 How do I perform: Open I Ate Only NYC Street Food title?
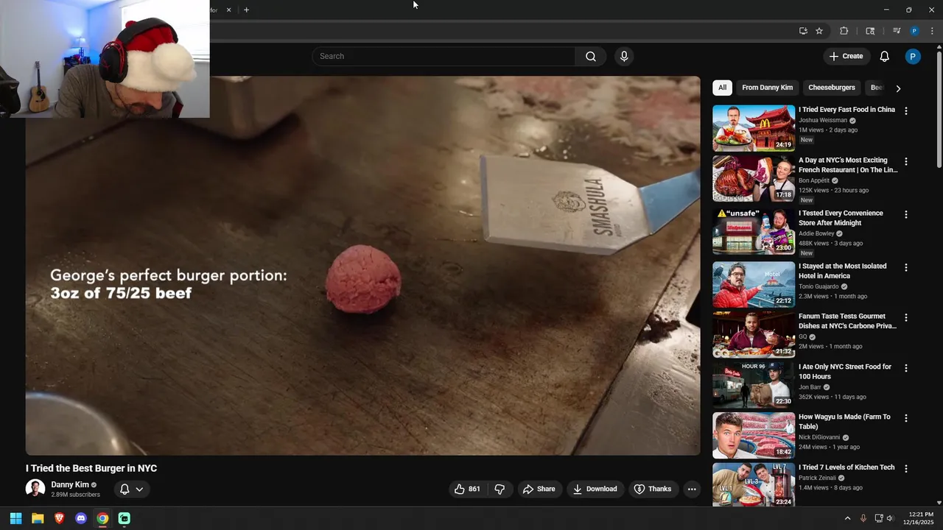[x=845, y=371]
